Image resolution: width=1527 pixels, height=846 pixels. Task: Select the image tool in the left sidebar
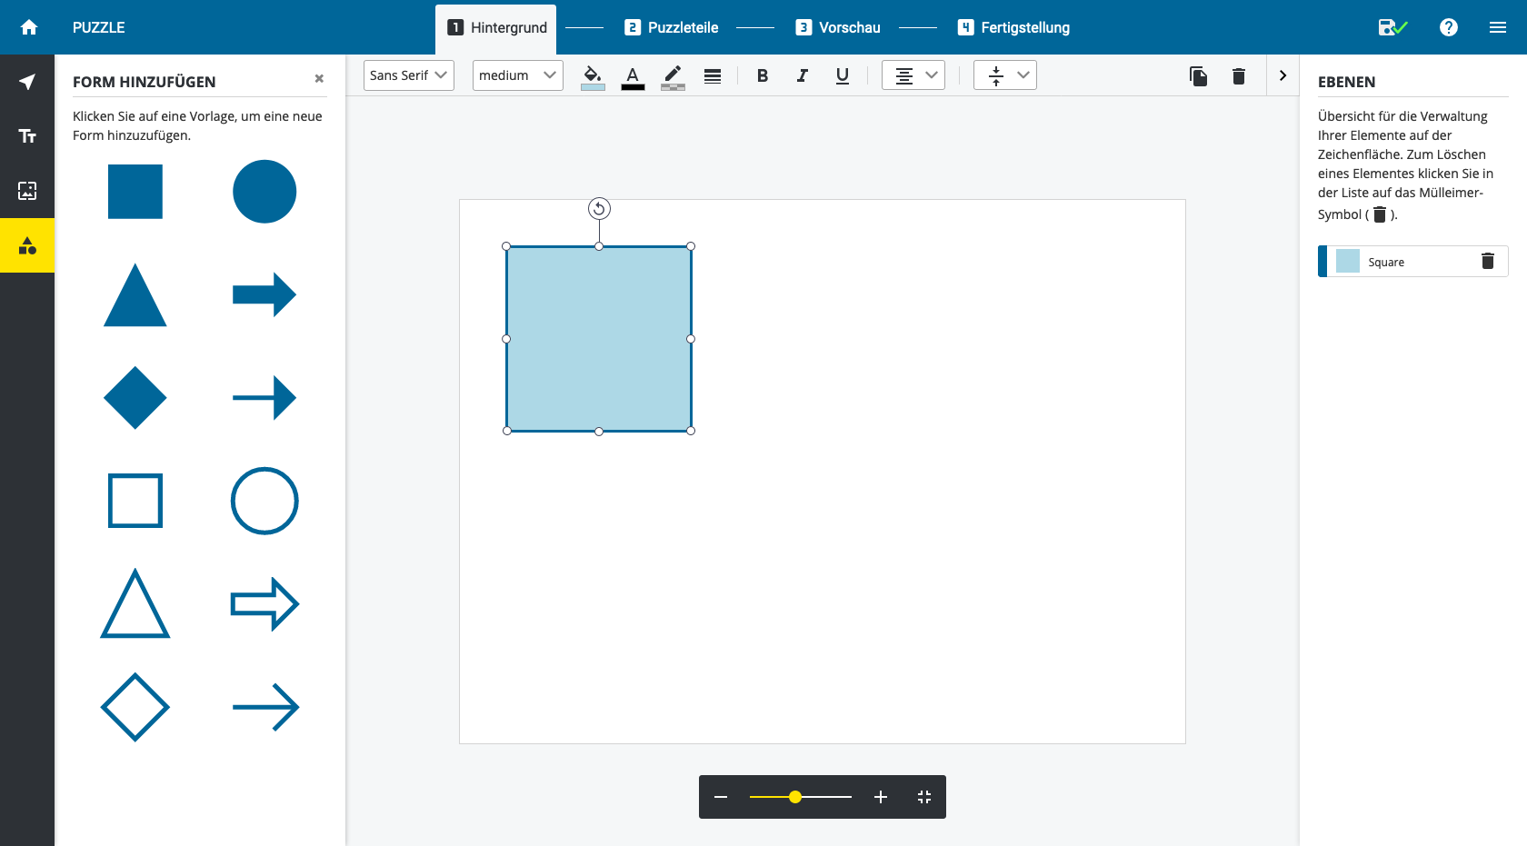click(x=27, y=191)
